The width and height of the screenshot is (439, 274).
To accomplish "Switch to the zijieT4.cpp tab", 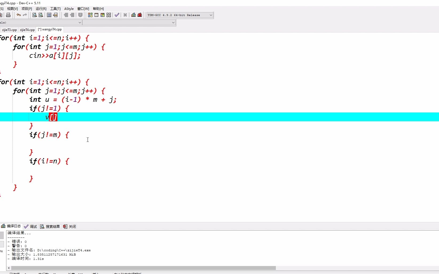I will [x=27, y=30].
